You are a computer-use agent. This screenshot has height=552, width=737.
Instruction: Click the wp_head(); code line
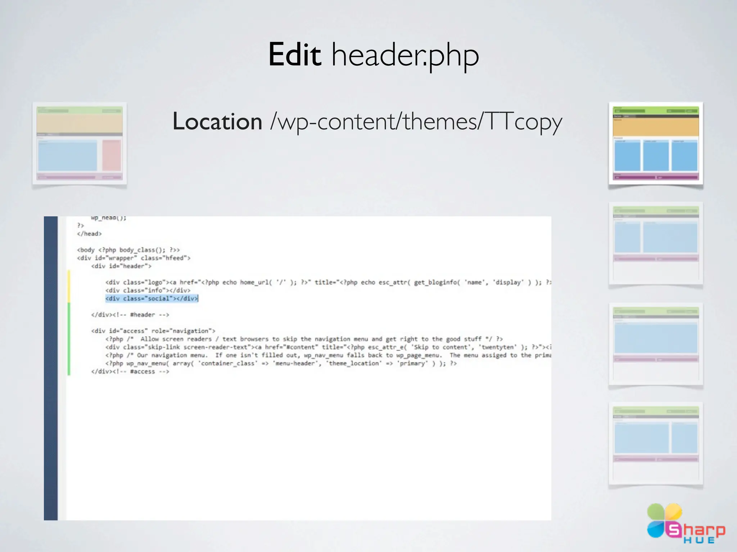[109, 218]
